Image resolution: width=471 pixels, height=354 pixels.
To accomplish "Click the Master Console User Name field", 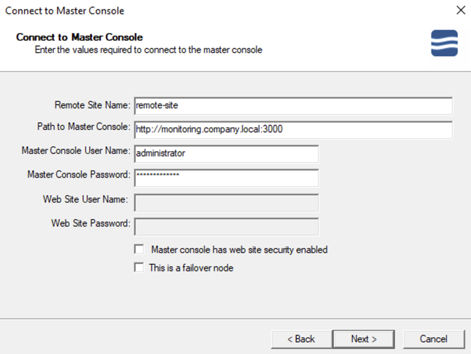I will coord(226,154).
